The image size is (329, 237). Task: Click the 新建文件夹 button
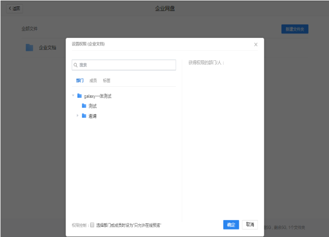(x=294, y=29)
